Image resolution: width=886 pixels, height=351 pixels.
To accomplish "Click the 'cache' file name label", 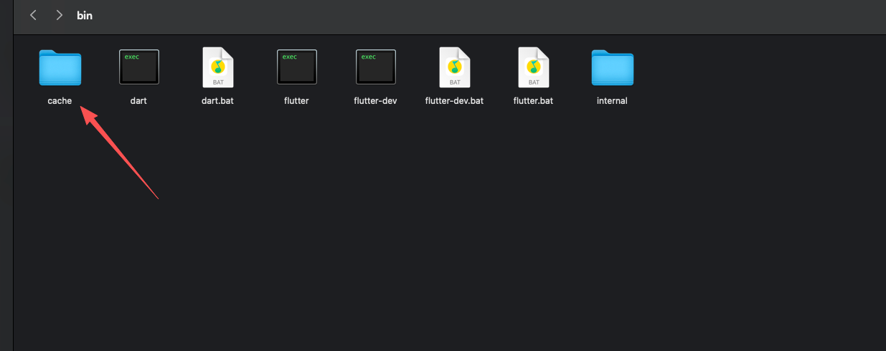I will 60,101.
